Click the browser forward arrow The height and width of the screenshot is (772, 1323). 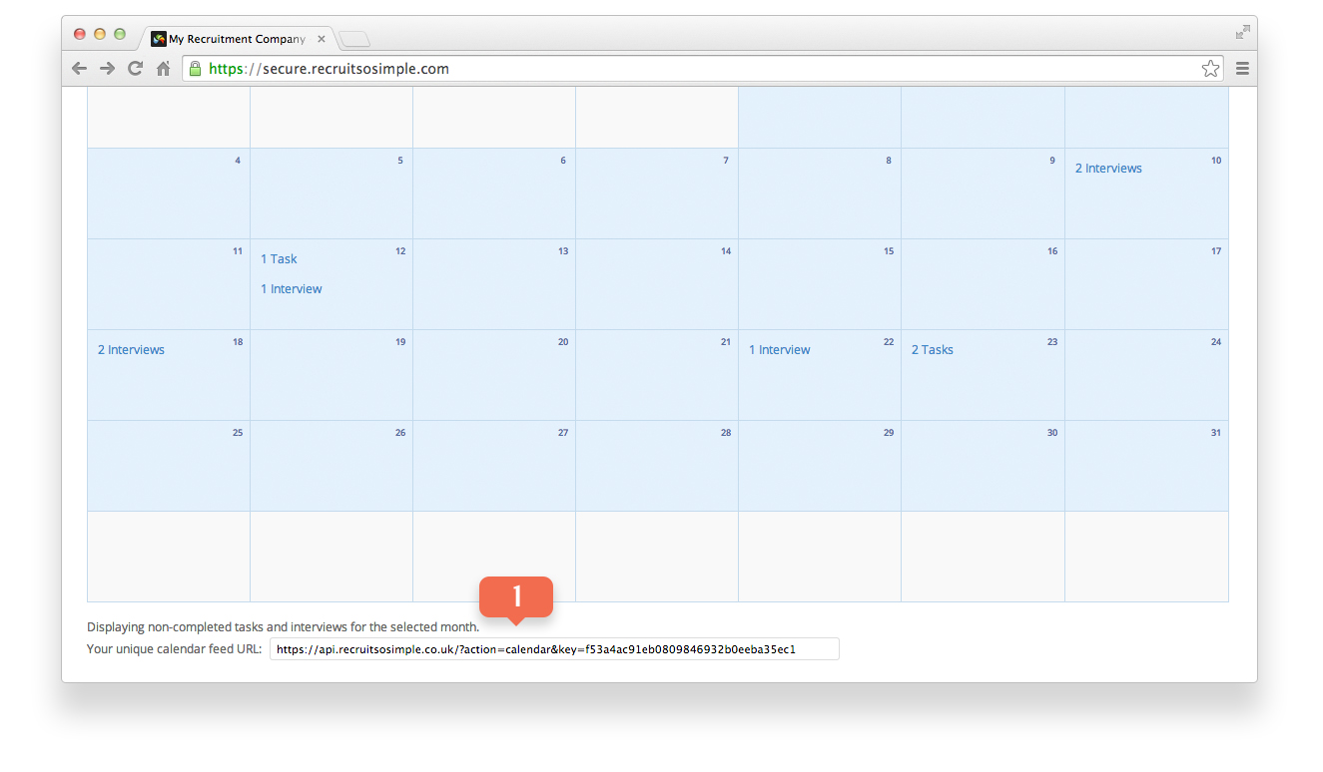107,69
